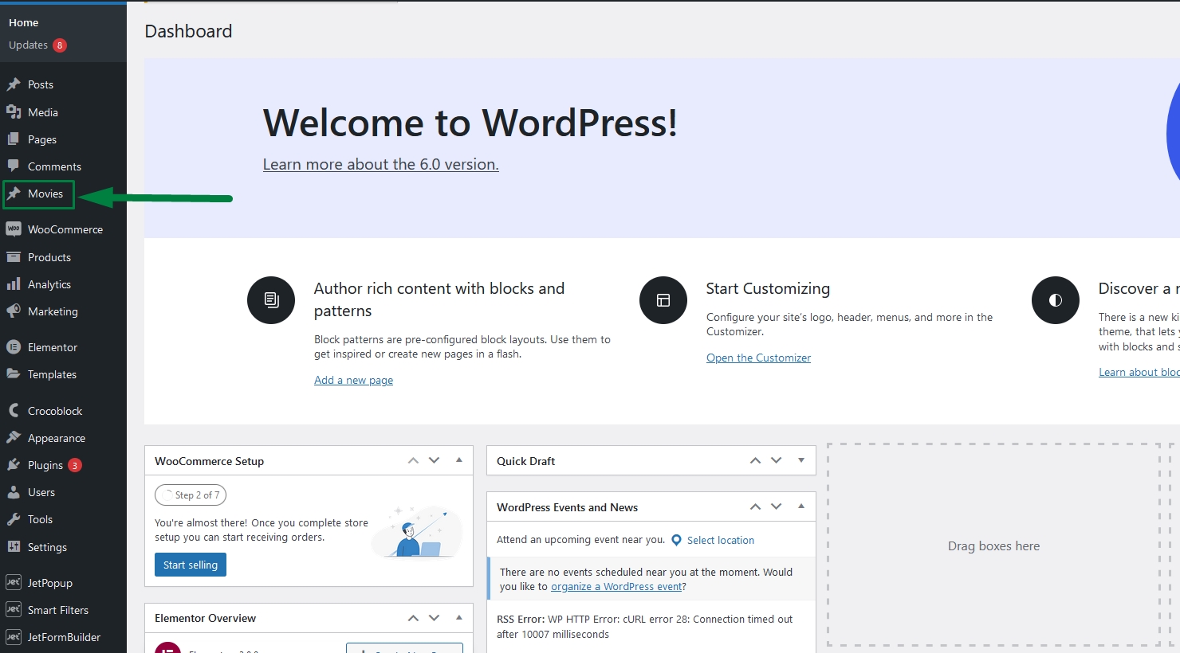Click the blocks and patterns round icon

click(271, 300)
